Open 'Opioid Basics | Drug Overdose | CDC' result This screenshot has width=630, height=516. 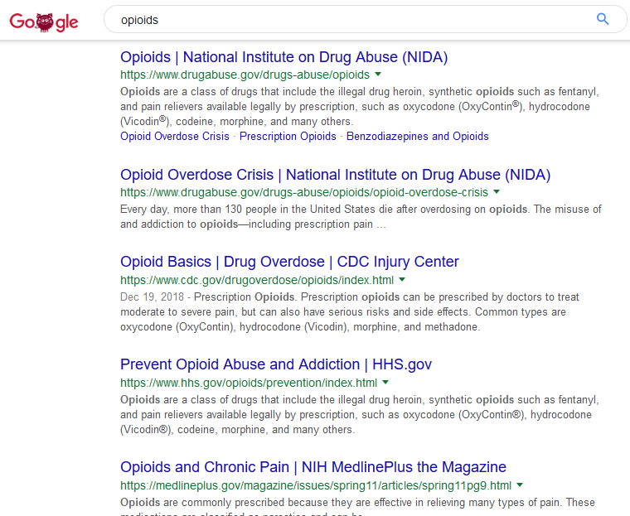tap(289, 262)
